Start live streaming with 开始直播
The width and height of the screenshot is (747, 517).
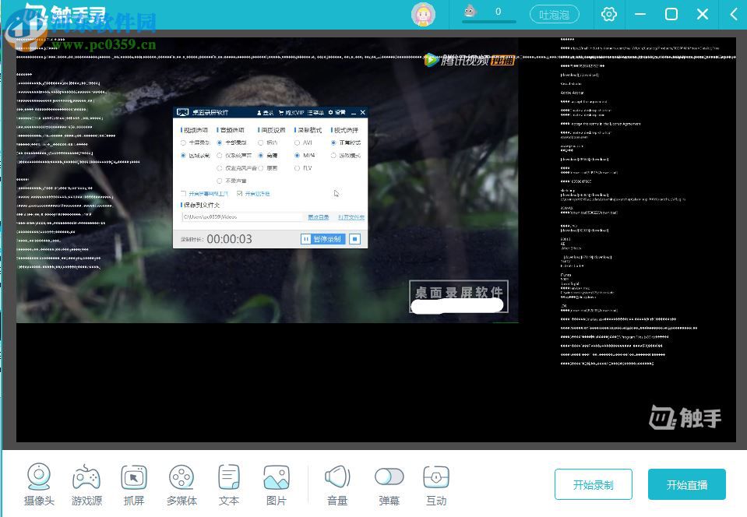[x=686, y=484]
